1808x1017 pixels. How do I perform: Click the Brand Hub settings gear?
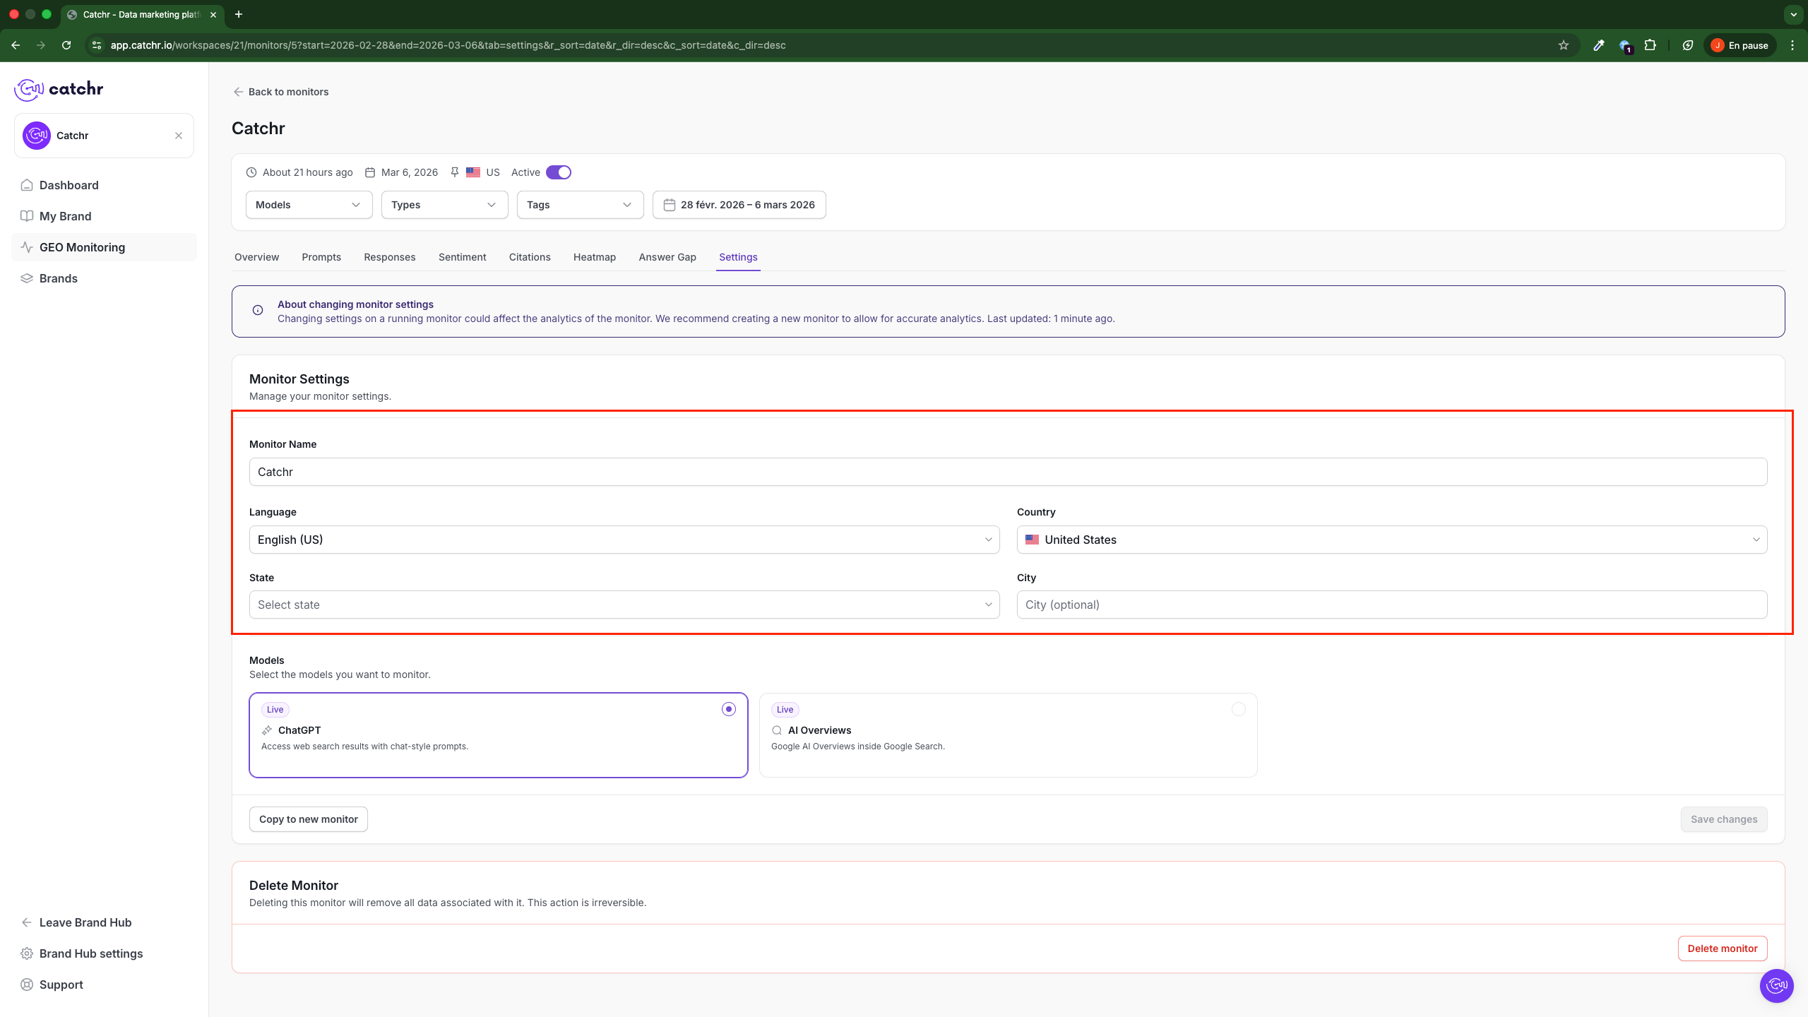(x=27, y=953)
